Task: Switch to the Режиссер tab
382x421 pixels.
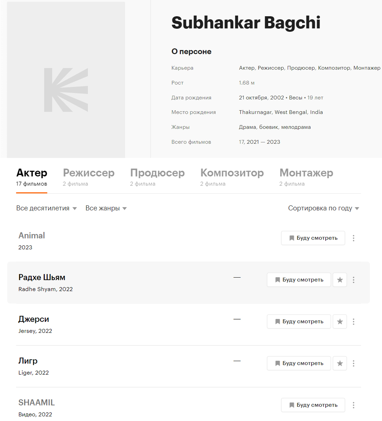Action: tap(89, 173)
